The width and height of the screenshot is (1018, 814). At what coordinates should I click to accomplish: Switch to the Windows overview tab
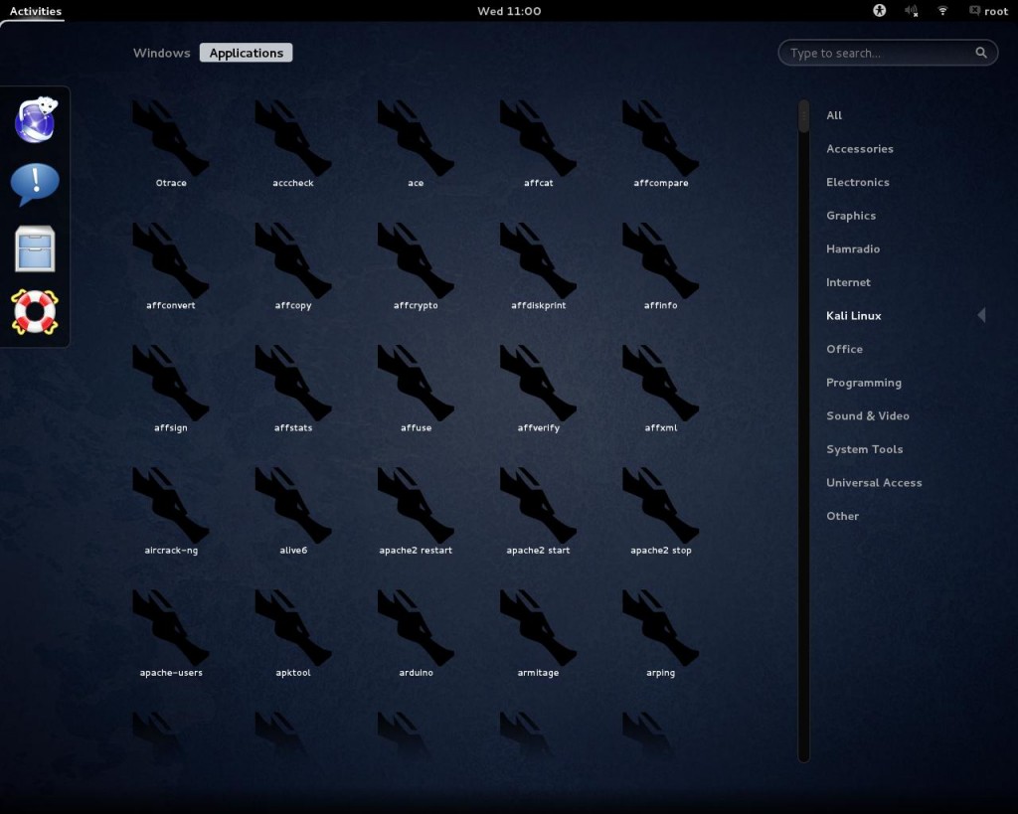(161, 53)
